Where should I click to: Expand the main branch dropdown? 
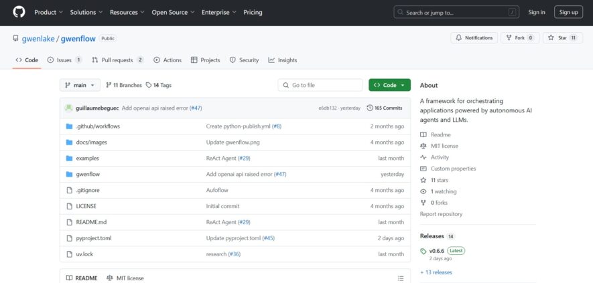(x=80, y=86)
